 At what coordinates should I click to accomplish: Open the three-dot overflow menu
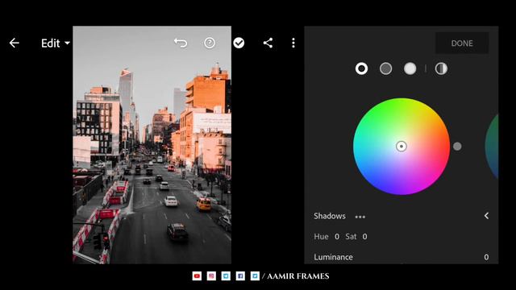(293, 43)
